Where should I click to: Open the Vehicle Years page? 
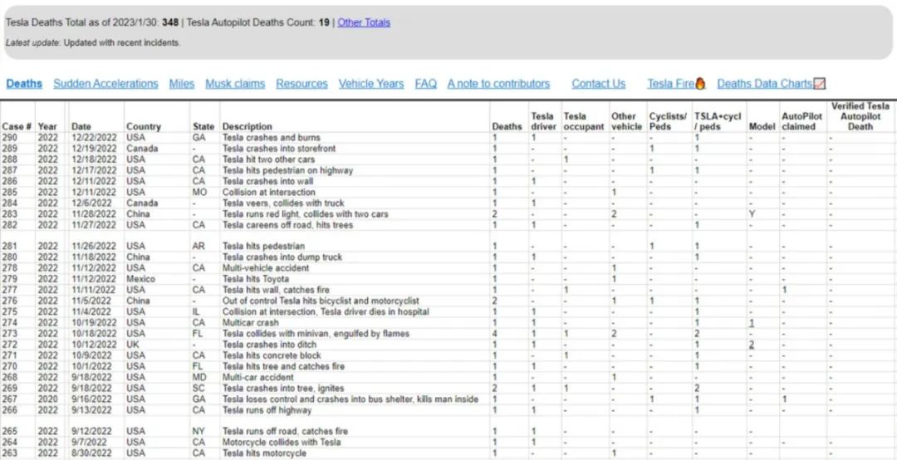pos(371,84)
